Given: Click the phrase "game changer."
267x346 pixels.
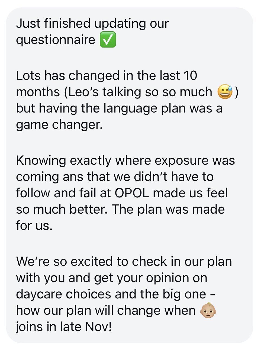Looking at the screenshot, I should coord(59,125).
